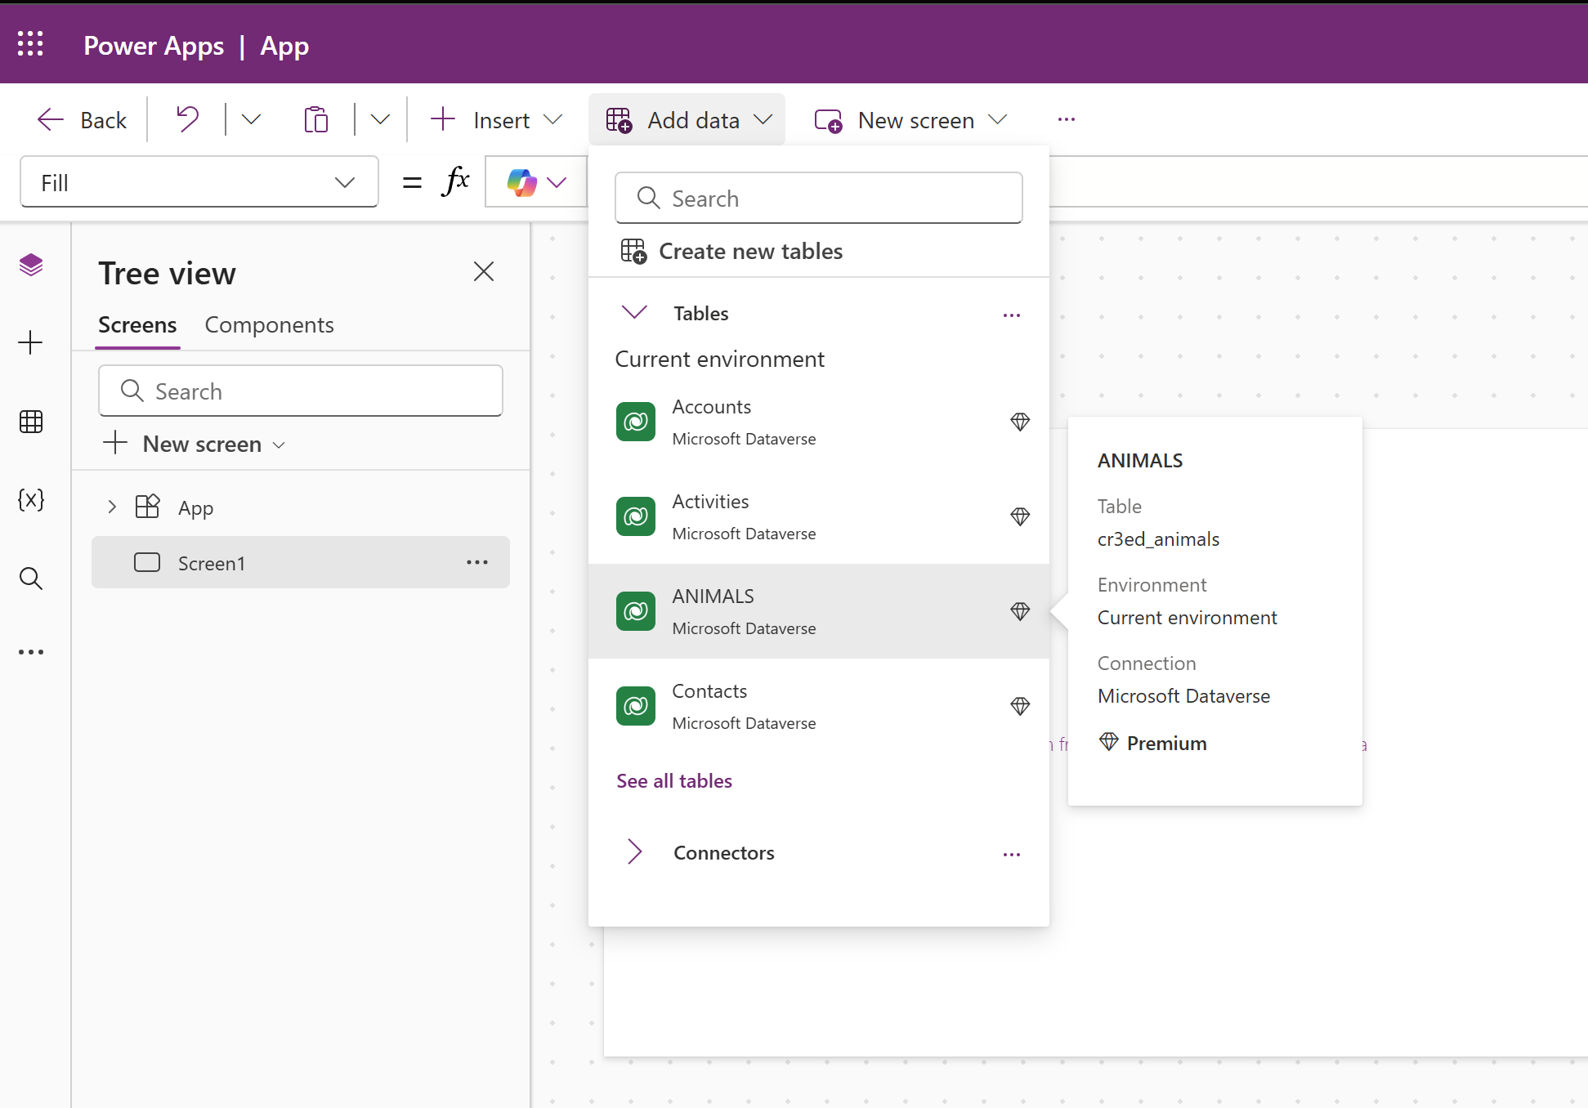Click the sidebar Insert plus icon
This screenshot has width=1588, height=1108.
pyautogui.click(x=31, y=342)
